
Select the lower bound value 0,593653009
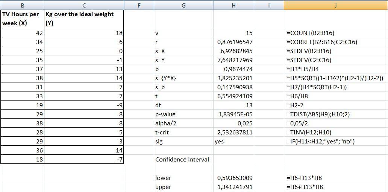[x=233, y=178]
